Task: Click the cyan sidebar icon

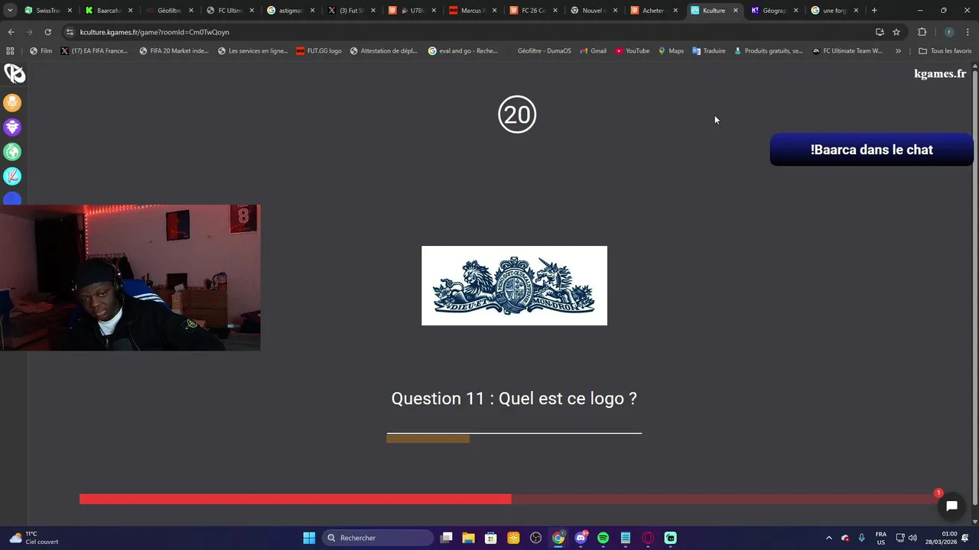Action: pyautogui.click(x=12, y=176)
